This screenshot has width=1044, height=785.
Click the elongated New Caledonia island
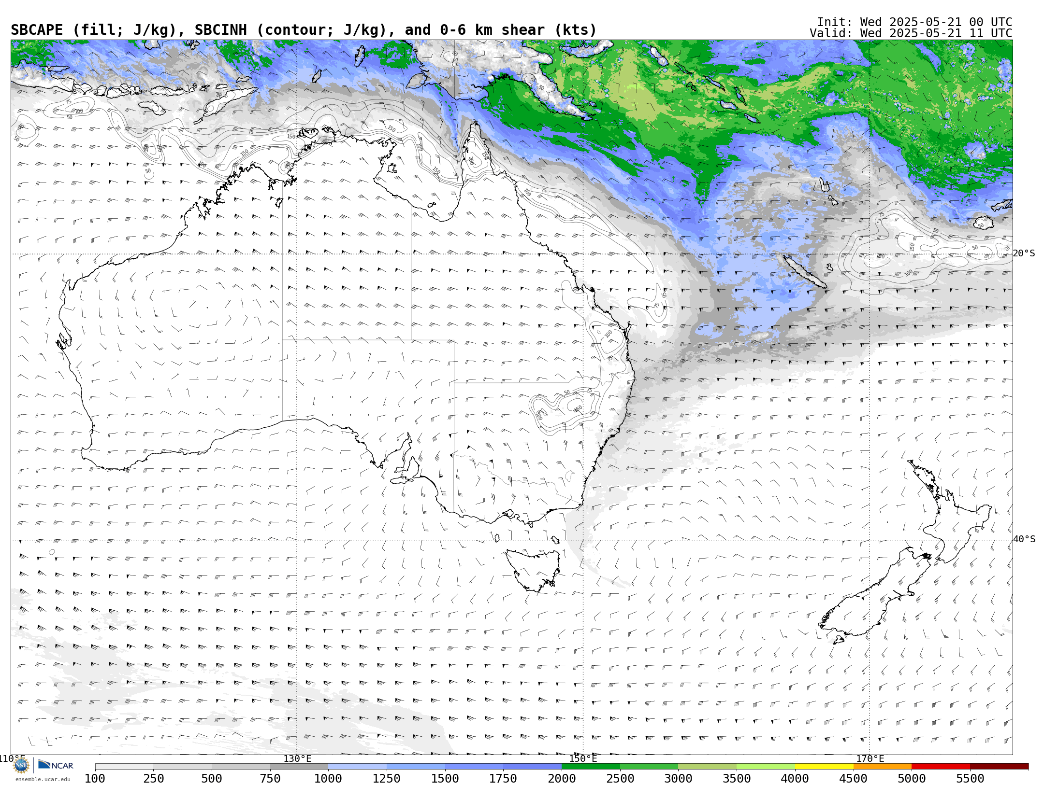[805, 272]
